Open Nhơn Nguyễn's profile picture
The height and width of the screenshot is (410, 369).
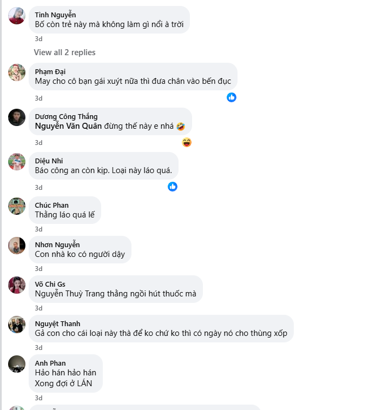[17, 246]
